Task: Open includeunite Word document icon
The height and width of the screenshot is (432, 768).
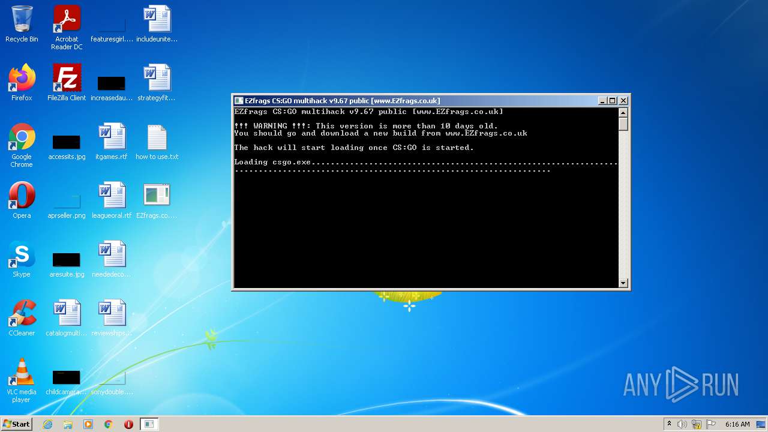Action: coord(157,25)
